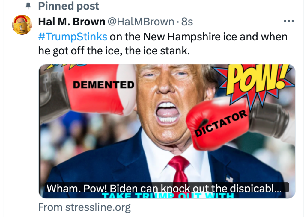307x217 pixels.
Task: Open post permalink via 8s timestamp
Action: 187,22
